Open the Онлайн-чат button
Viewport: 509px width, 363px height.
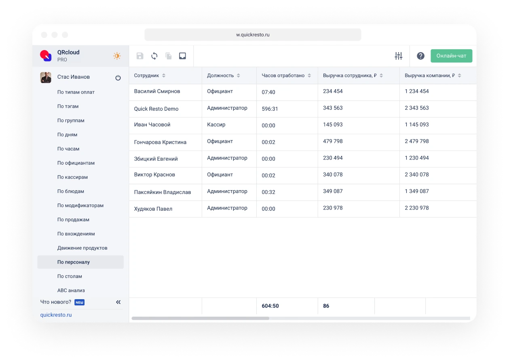click(x=451, y=56)
